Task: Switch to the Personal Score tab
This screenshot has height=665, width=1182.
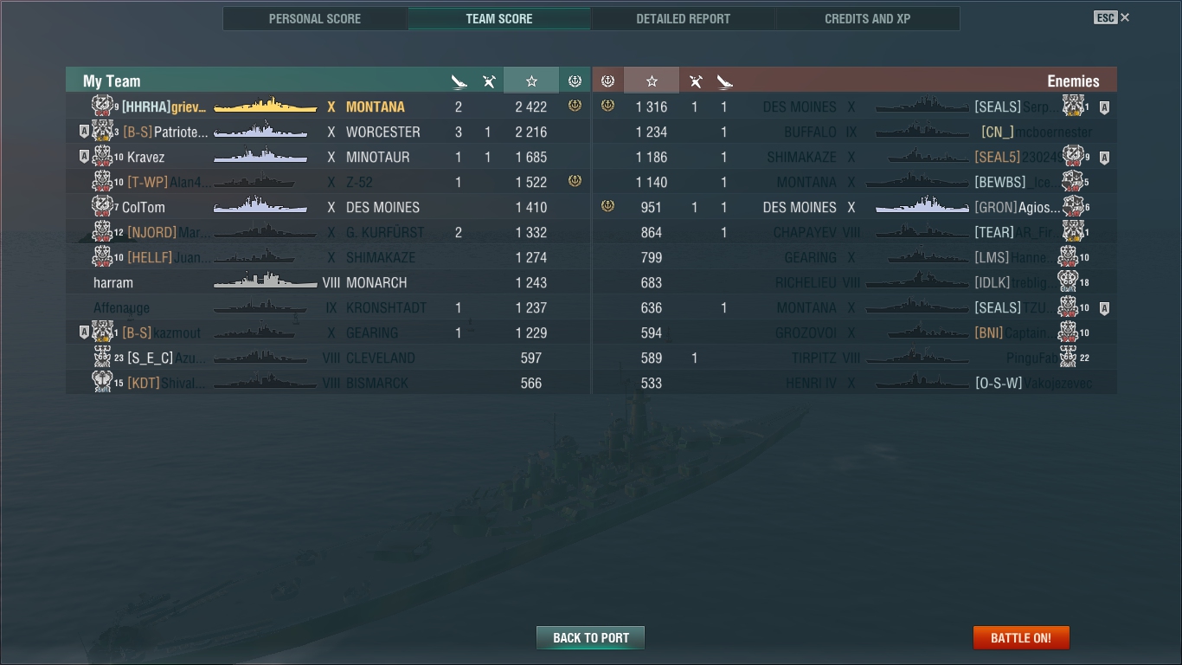Action: pyautogui.click(x=315, y=19)
